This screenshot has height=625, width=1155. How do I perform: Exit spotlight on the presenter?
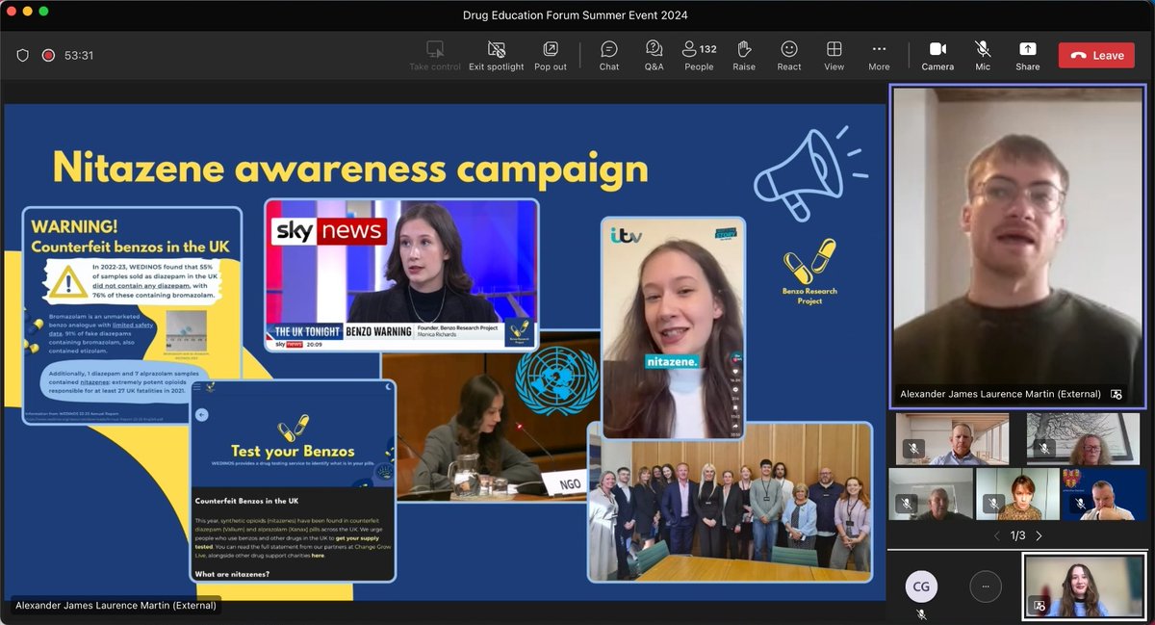pos(497,56)
